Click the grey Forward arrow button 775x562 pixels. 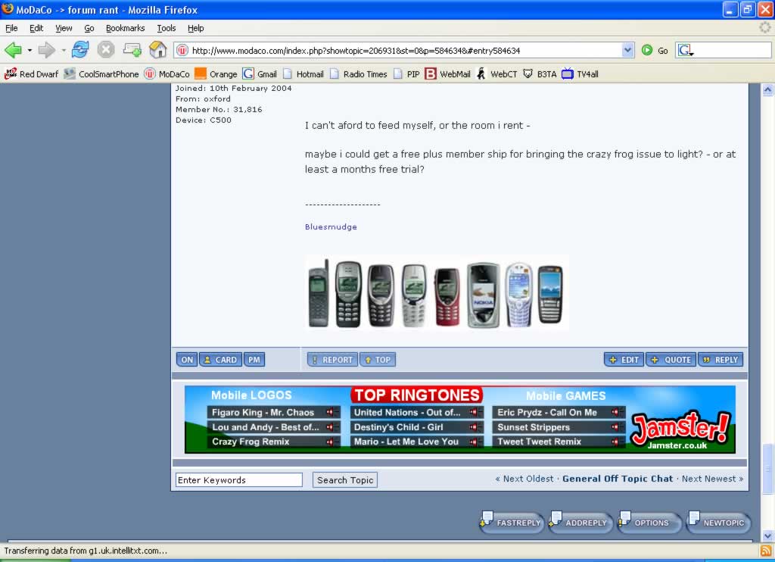tap(46, 50)
